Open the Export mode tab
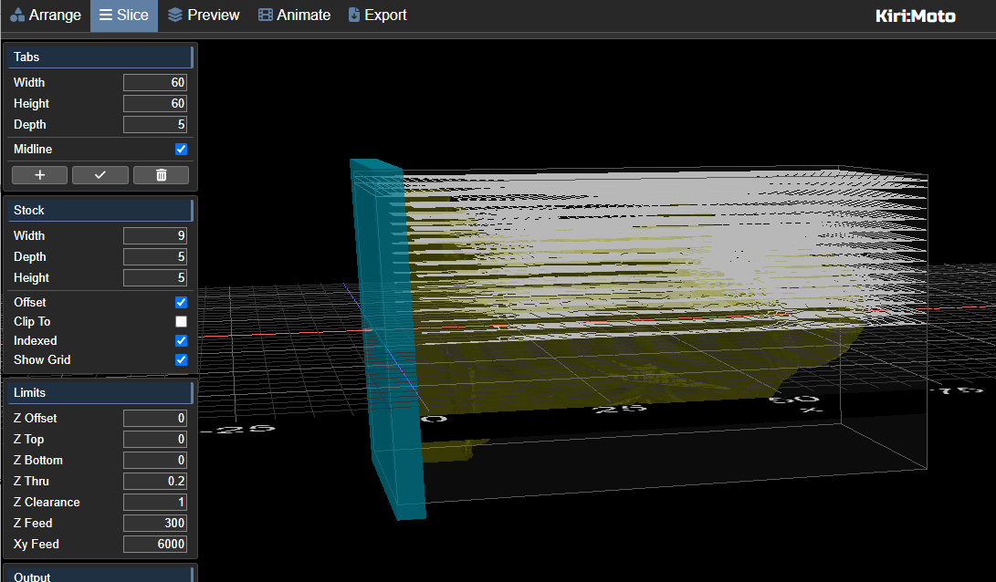996x582 pixels. (377, 16)
